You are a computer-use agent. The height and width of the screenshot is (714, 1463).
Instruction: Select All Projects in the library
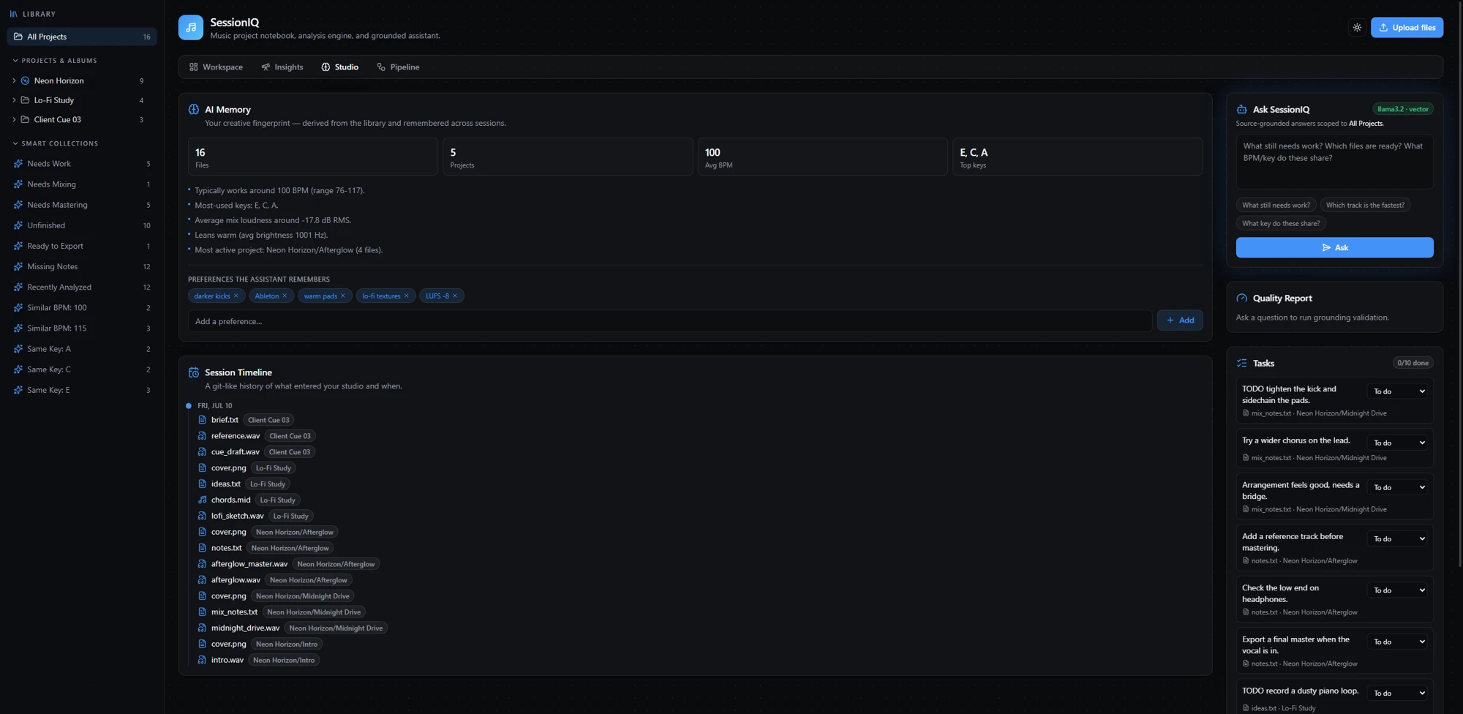coord(82,37)
